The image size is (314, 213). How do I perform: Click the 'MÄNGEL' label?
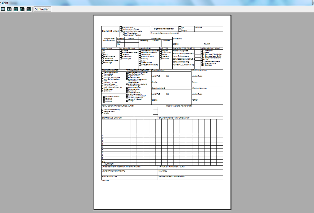tap(163, 171)
